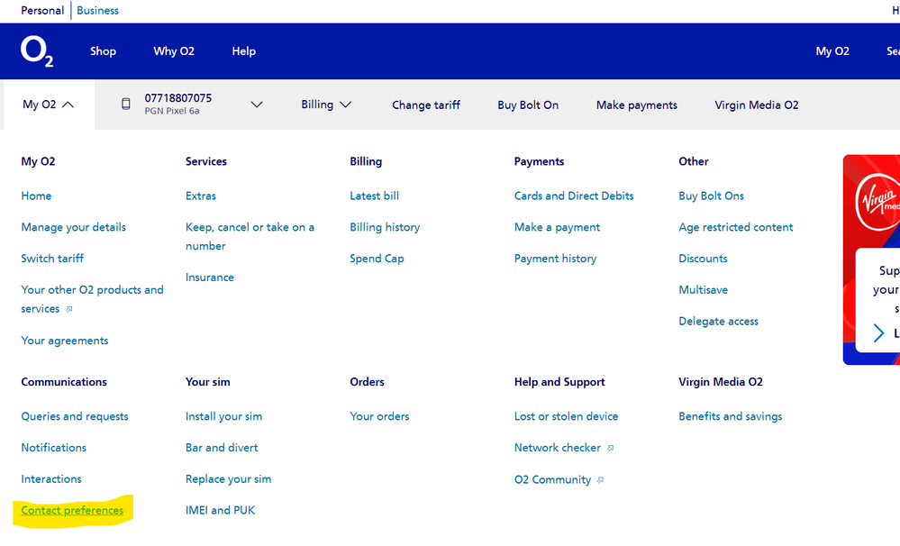The width and height of the screenshot is (900, 546).
Task: Click the Virgin Media logo on the red banner
Action: coord(877,202)
